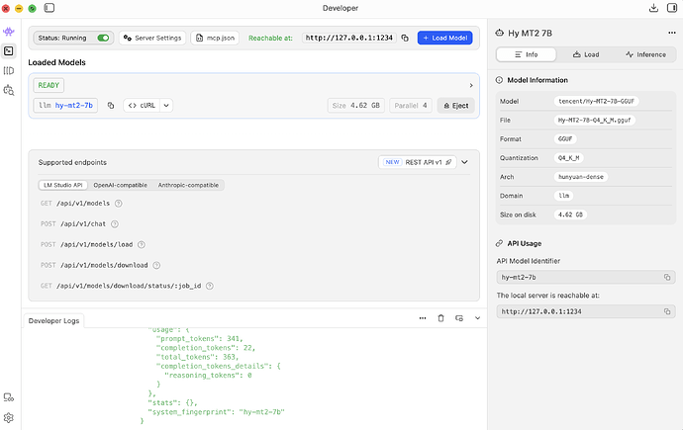Image resolution: width=683 pixels, height=430 pixels.
Task: Toggle the right side panel icon
Action: pyautogui.click(x=672, y=8)
